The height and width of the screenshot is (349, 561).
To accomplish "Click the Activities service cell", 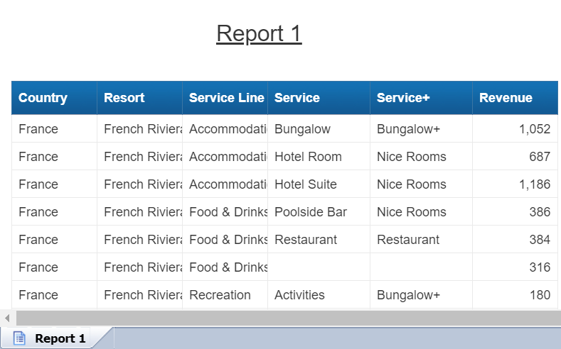I will click(299, 295).
